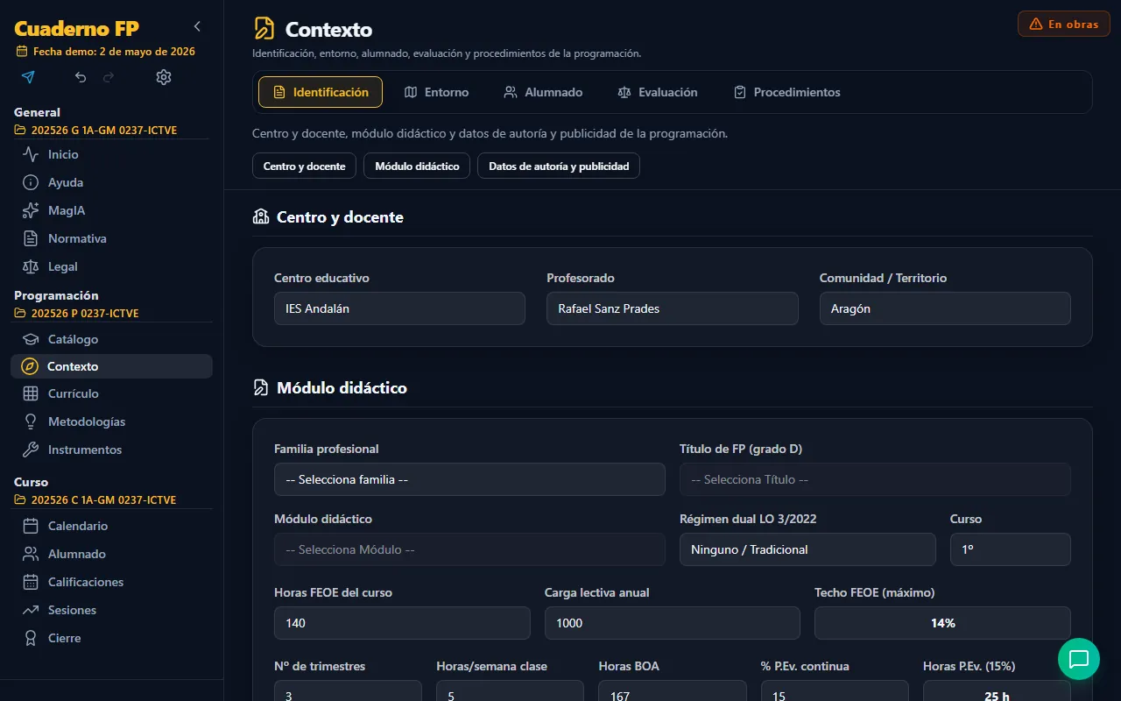Image resolution: width=1121 pixels, height=701 pixels.
Task: Open Catálogo in the sidebar
Action: [x=111, y=339]
